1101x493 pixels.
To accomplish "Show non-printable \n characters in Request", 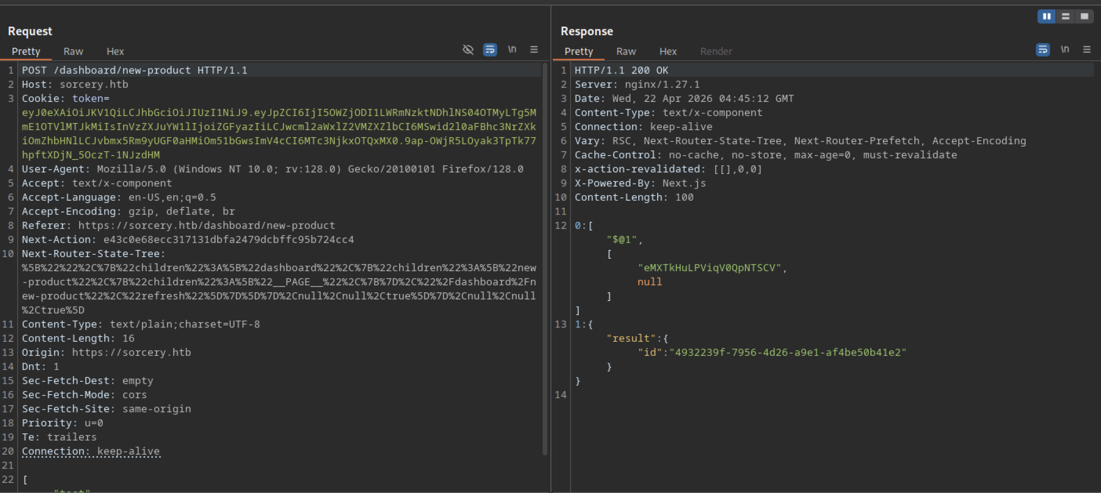I will [512, 50].
